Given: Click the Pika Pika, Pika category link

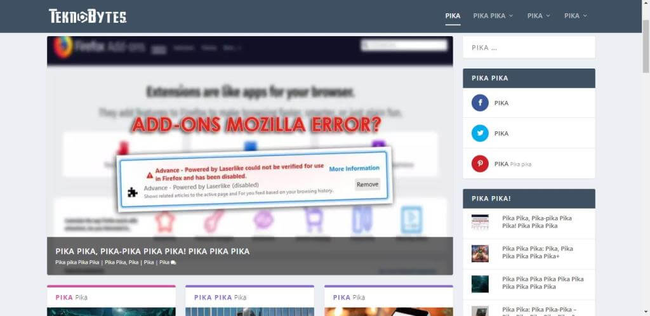Looking at the screenshot, I should 121,262.
